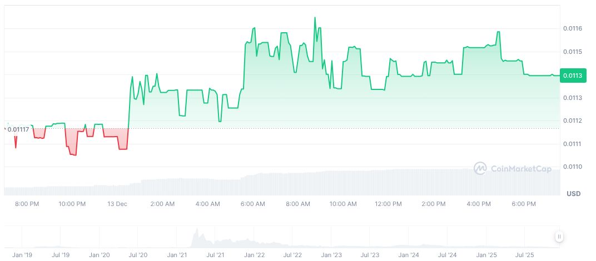The width and height of the screenshot is (596, 261).
Task: Click the 12:00 PM time axis label
Action: pos(388,204)
